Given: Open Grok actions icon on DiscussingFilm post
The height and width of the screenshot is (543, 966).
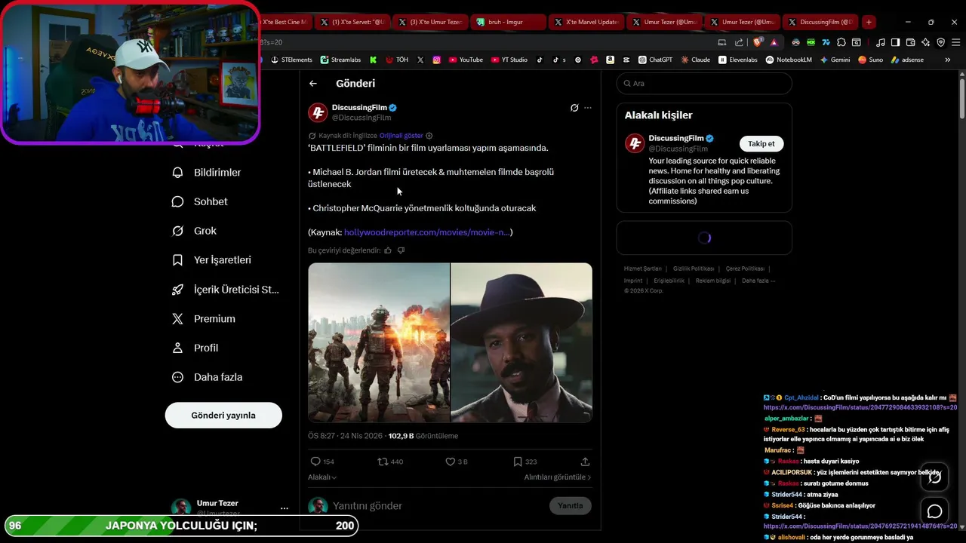Looking at the screenshot, I should (574, 108).
